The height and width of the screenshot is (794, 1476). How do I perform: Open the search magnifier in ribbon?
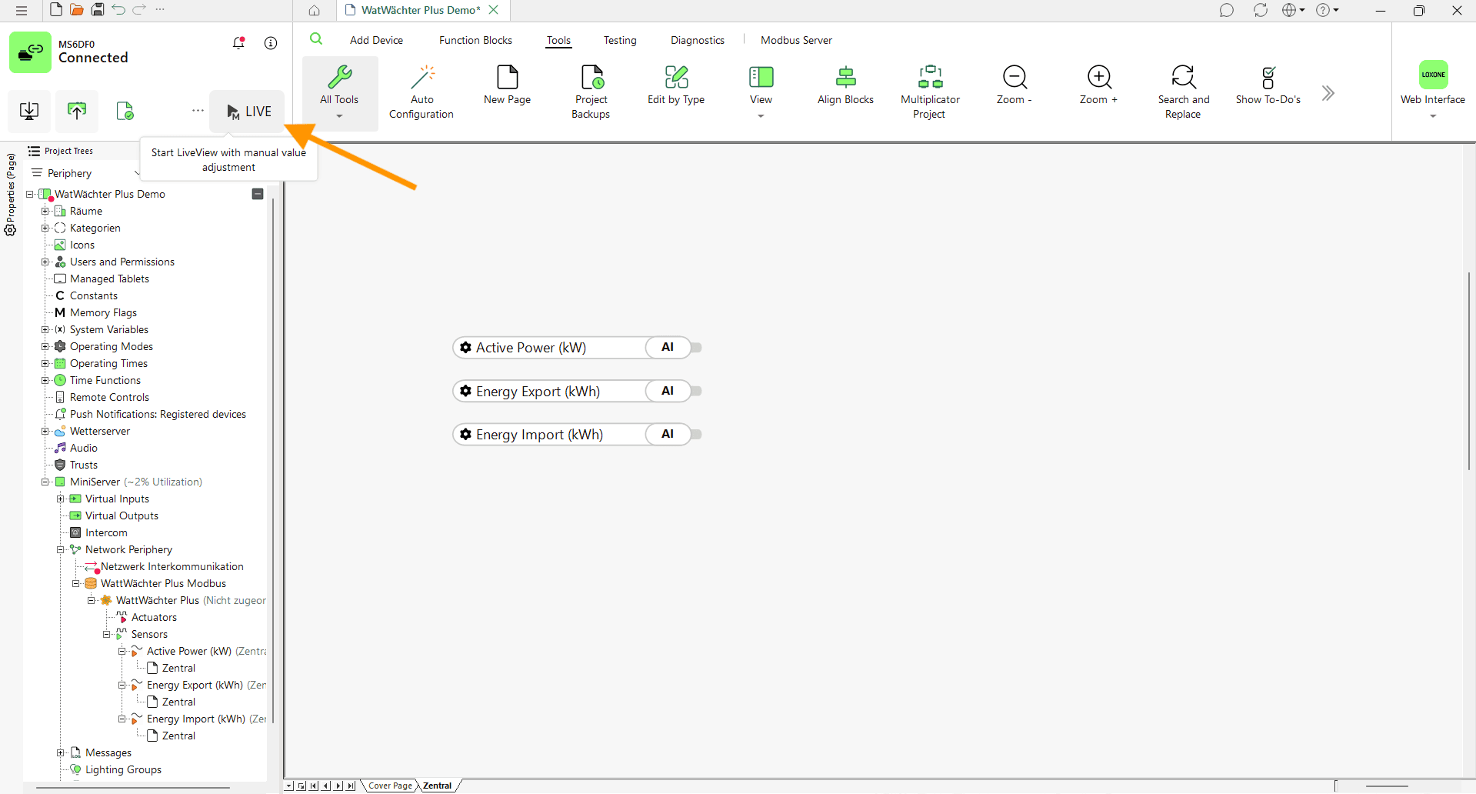point(316,39)
